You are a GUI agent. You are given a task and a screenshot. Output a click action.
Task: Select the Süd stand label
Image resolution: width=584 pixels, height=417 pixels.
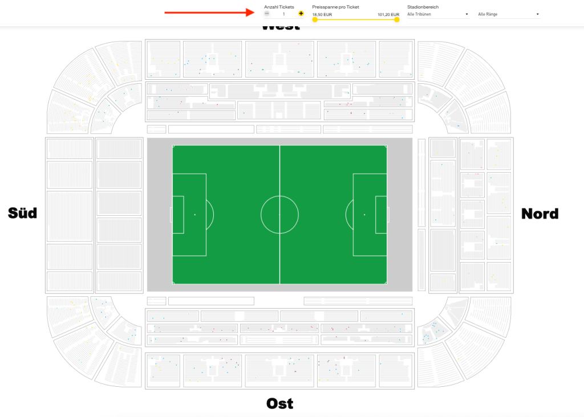point(22,213)
